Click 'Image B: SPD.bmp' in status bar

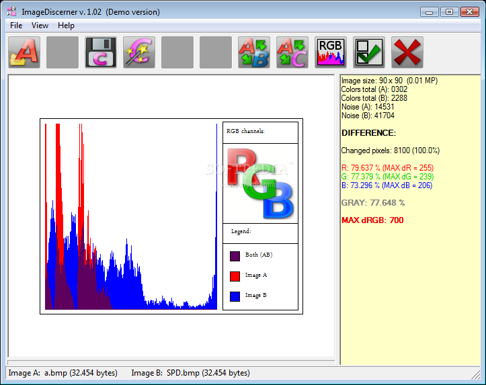tap(190, 373)
